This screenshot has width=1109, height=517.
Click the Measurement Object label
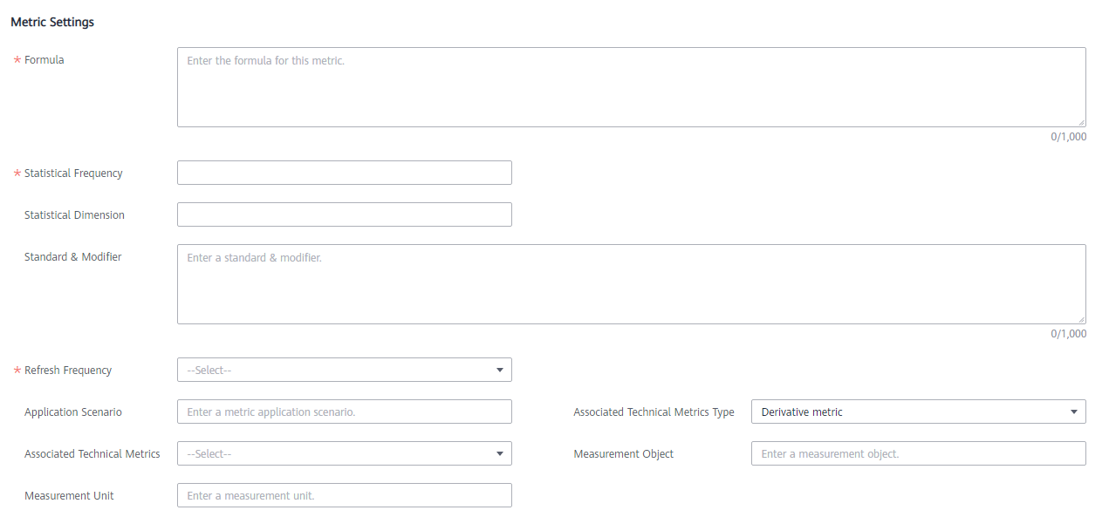[624, 454]
